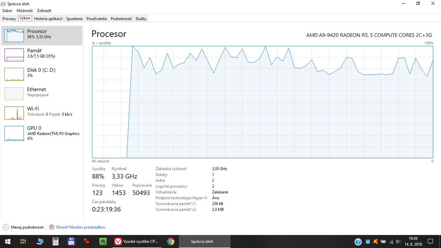Switch to the Procesy tab
Viewport: 441px width, 248px height.
9,19
